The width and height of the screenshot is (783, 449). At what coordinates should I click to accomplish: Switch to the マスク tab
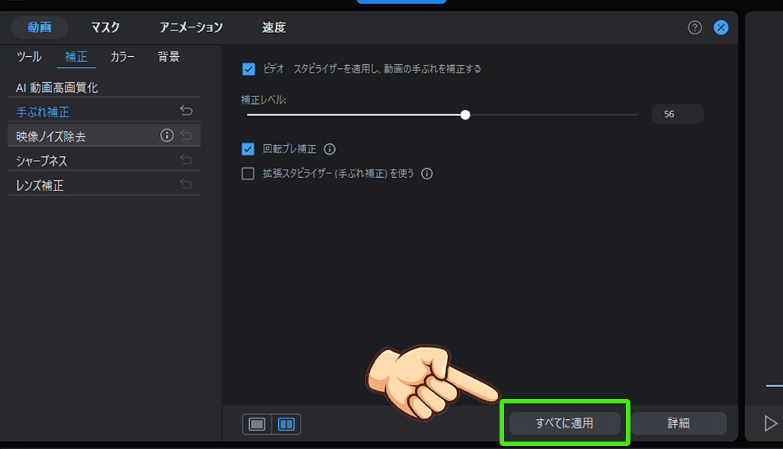click(105, 27)
